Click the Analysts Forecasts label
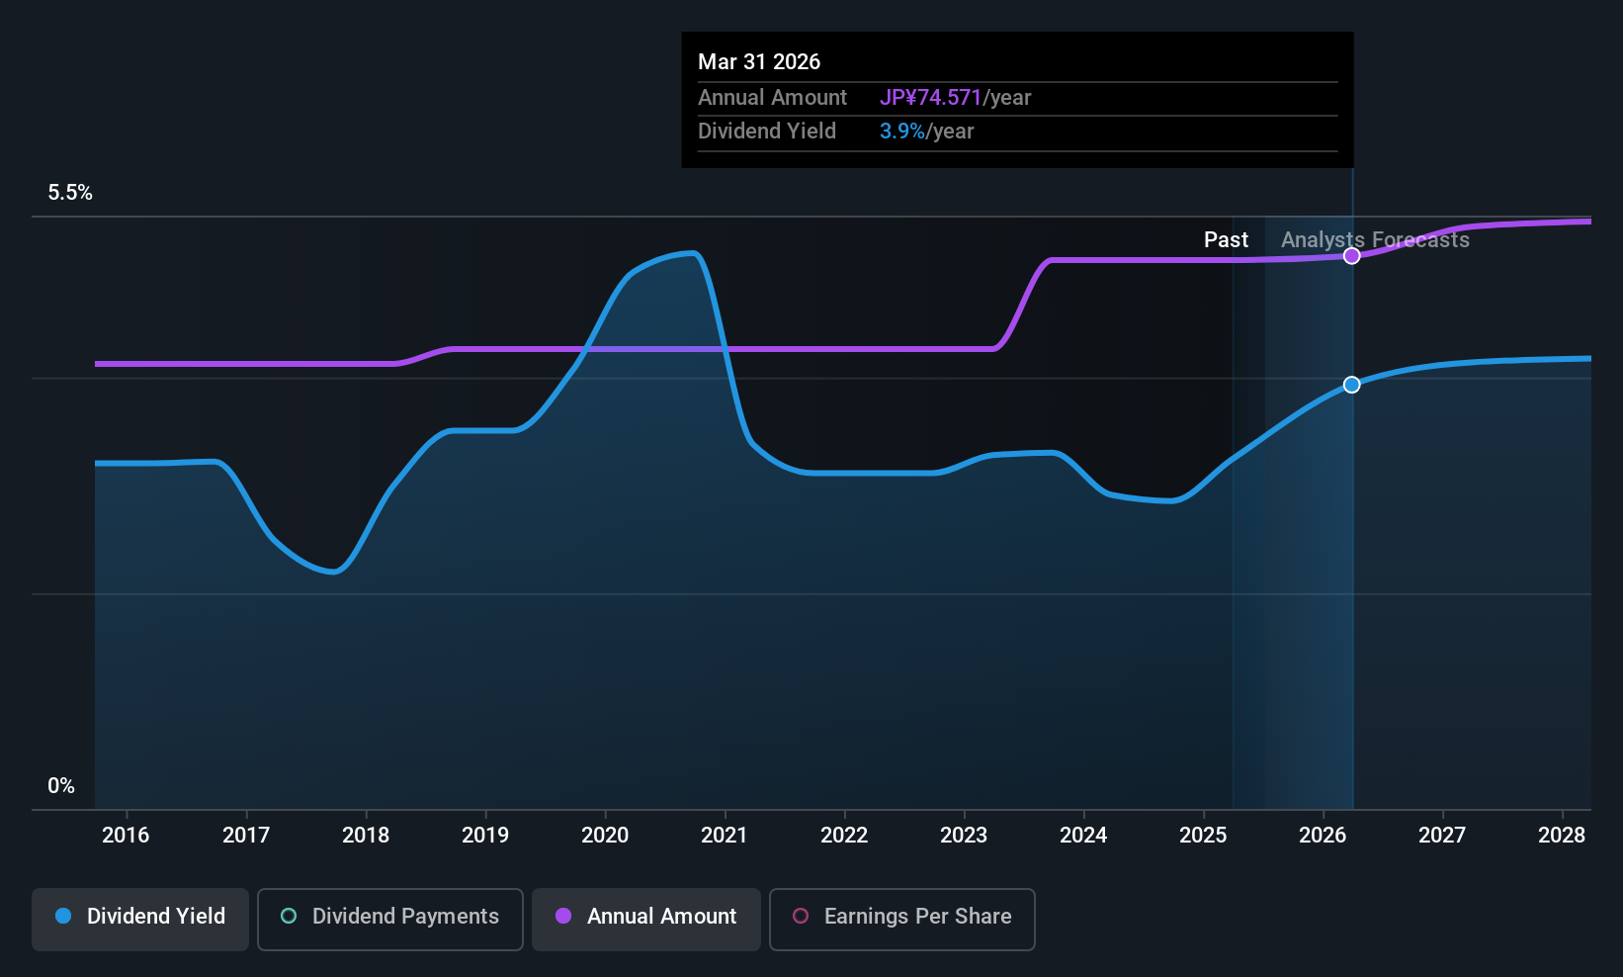 [1375, 240]
